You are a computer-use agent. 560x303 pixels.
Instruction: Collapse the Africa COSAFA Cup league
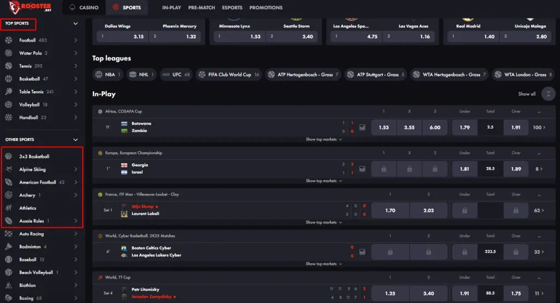[539, 112]
